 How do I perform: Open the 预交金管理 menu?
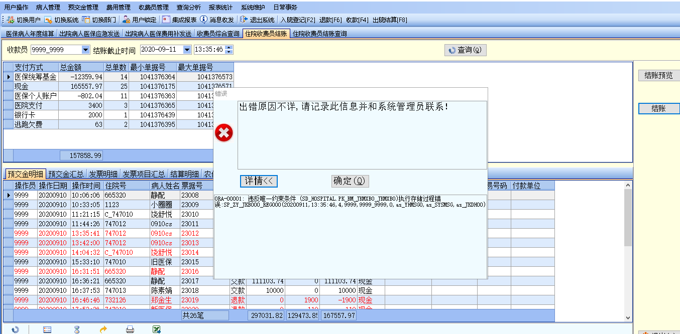point(83,8)
